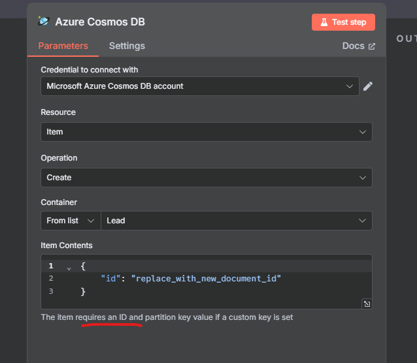The height and width of the screenshot is (363, 417).
Task: Click the external link icon beside Docs
Action: [372, 46]
